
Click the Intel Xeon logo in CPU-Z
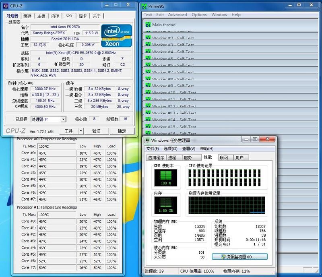coord(116,35)
